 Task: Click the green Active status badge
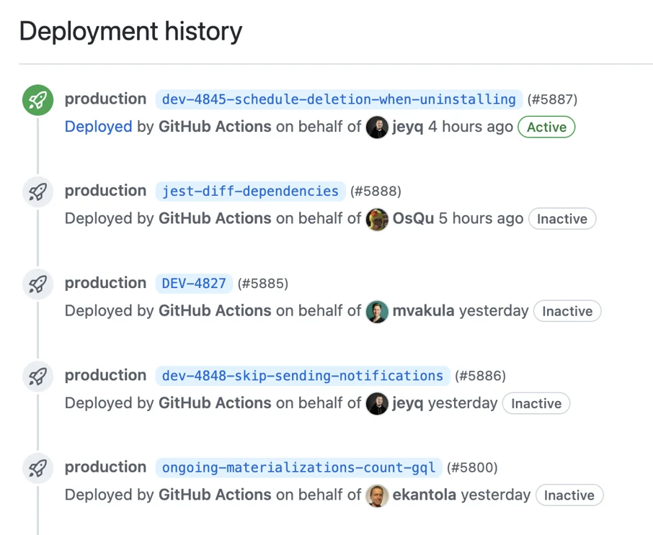tap(546, 127)
